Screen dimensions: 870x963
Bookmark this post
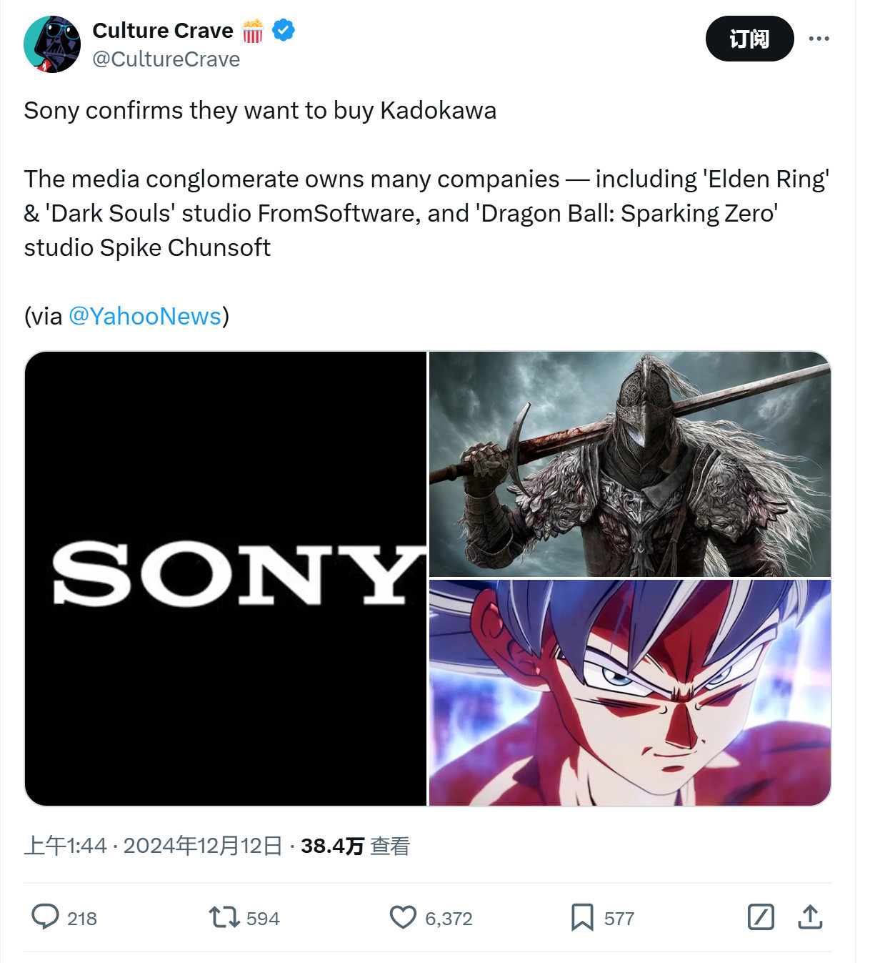tap(582, 917)
